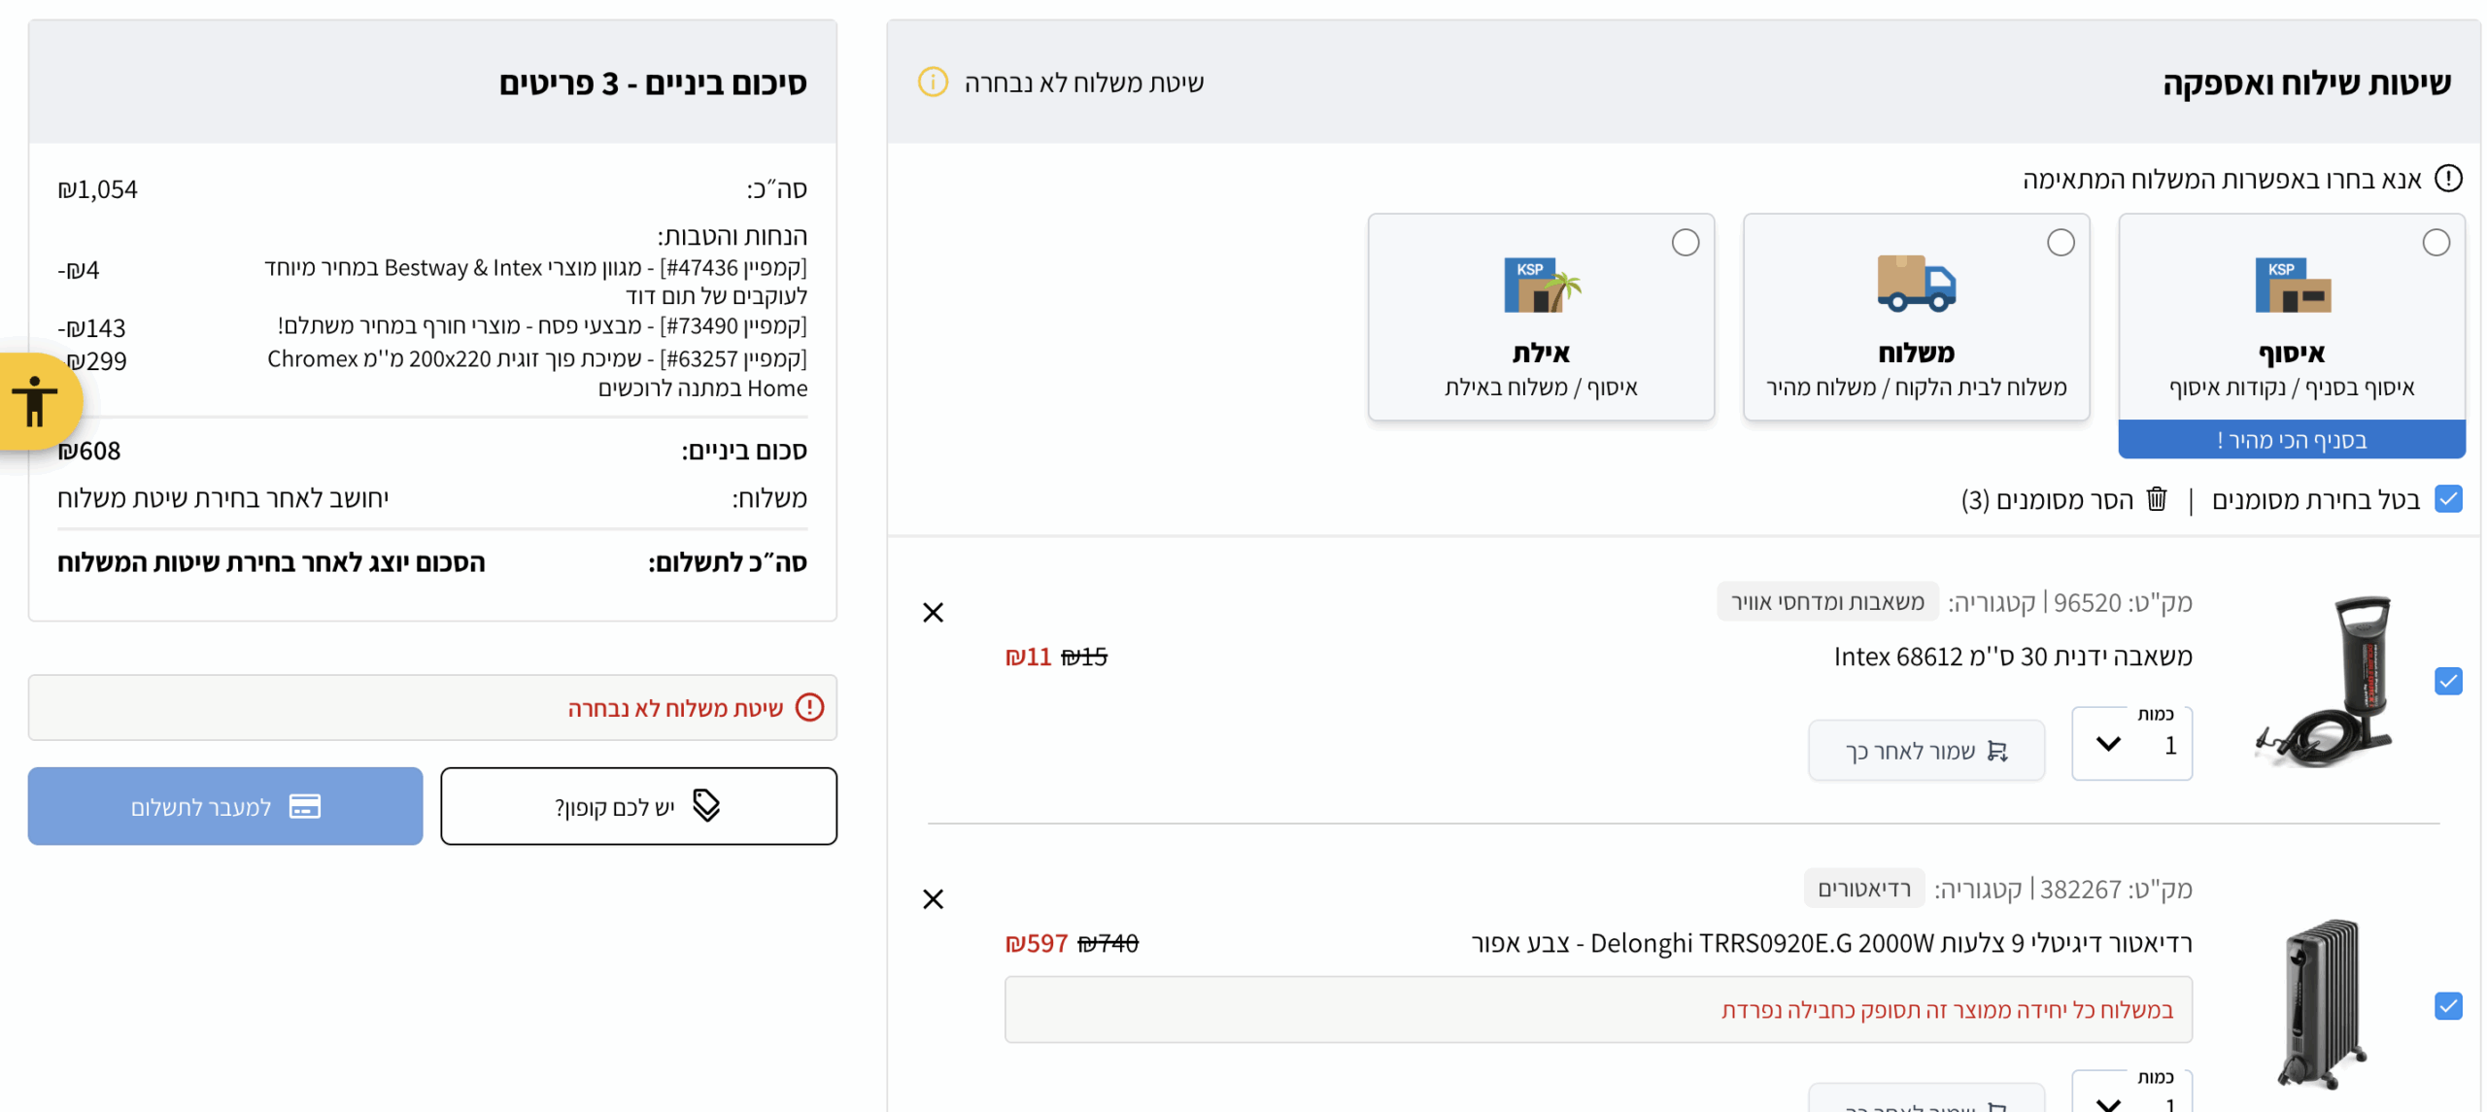
Task: Uncheck the Intex pump item checkbox
Action: tap(2447, 681)
